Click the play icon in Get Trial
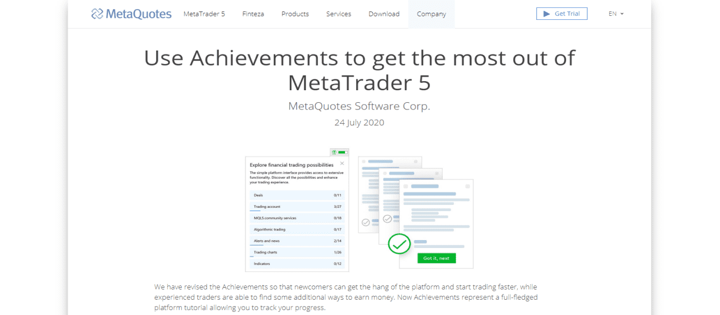The image size is (720, 315). pos(546,14)
